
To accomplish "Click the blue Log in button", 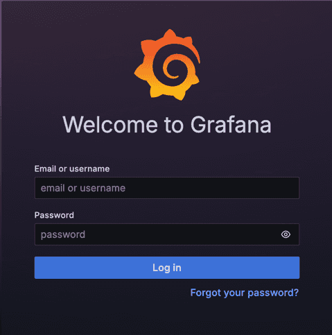I will pyautogui.click(x=167, y=268).
